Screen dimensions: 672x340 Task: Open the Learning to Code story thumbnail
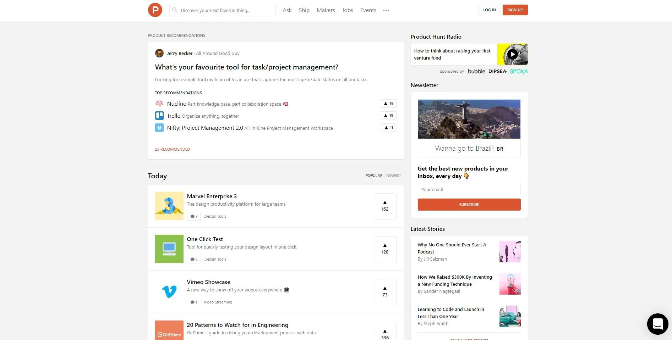(510, 316)
